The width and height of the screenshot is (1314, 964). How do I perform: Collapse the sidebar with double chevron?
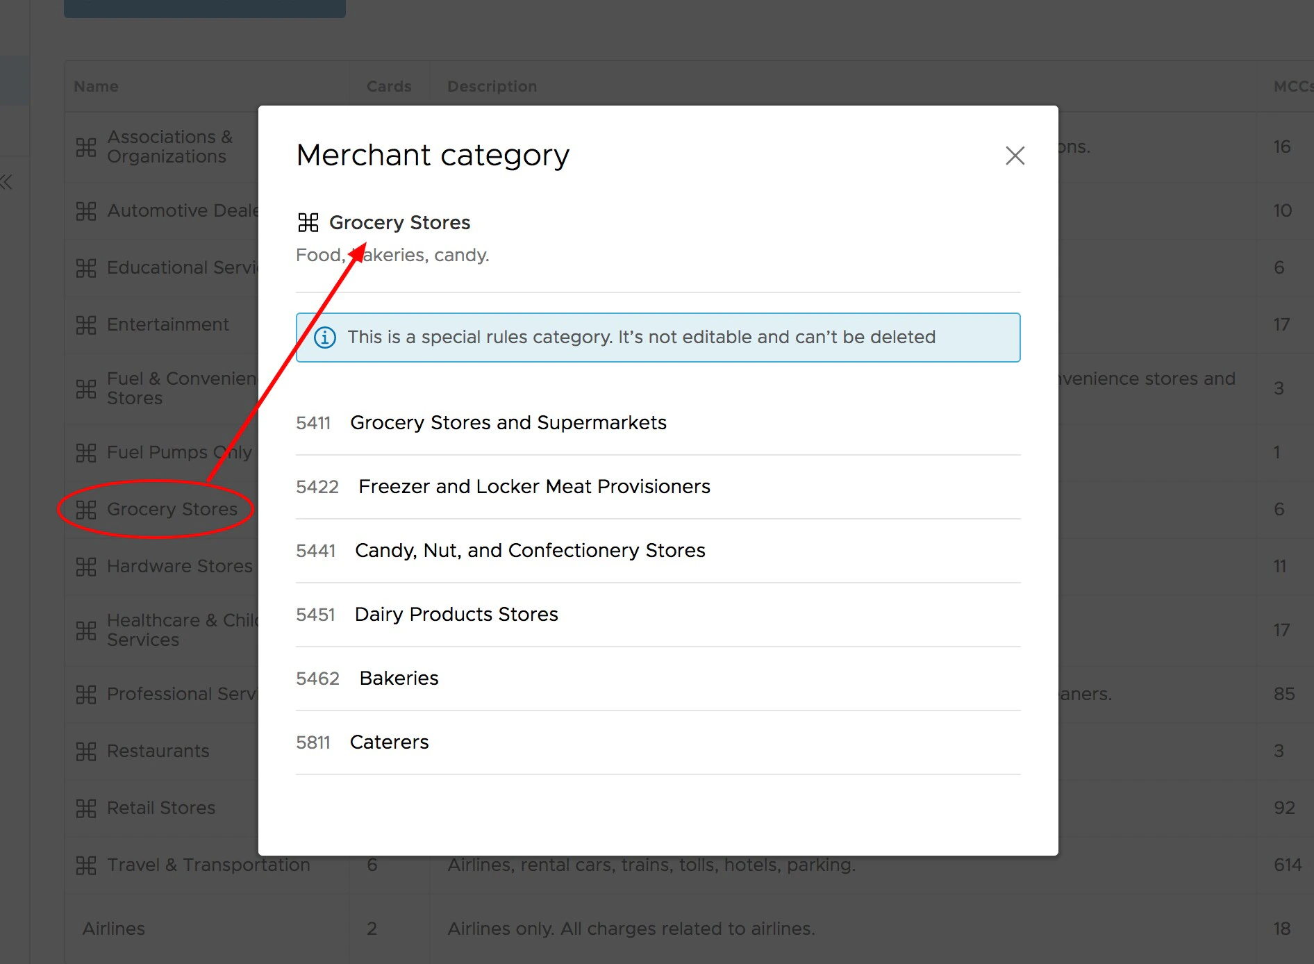(x=6, y=183)
